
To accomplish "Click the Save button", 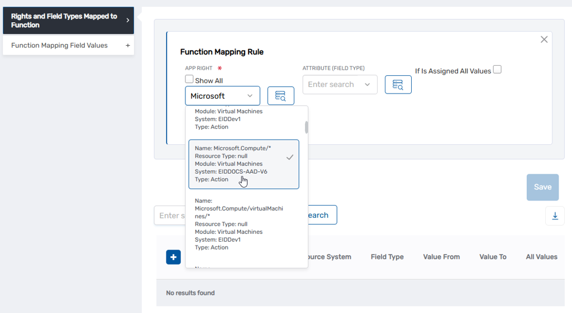I will pyautogui.click(x=542, y=187).
